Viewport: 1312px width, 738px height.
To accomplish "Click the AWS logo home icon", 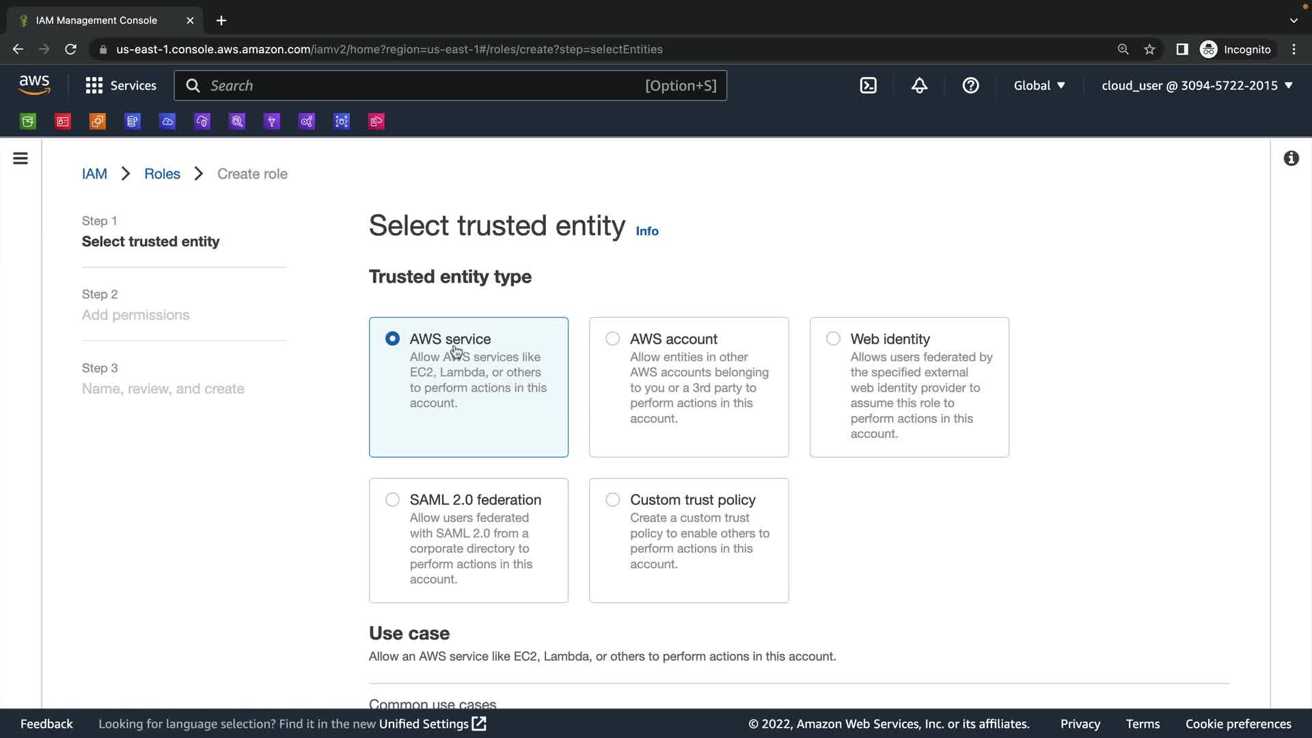I will point(34,85).
